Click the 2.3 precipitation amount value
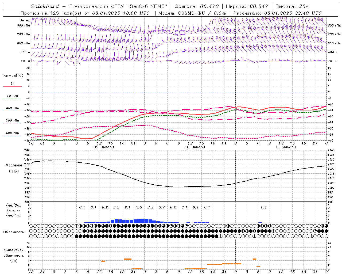 click(x=150, y=207)
